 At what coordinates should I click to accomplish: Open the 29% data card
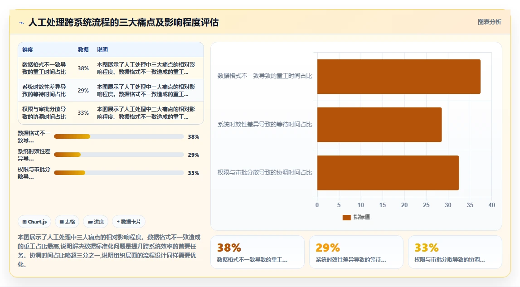[x=356, y=252]
